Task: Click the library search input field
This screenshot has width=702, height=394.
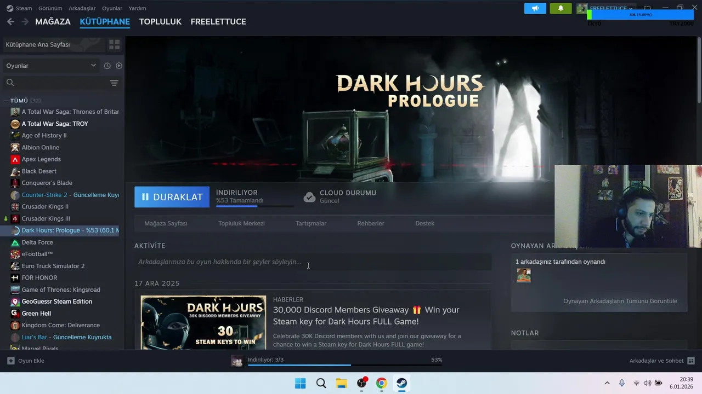Action: [59, 83]
